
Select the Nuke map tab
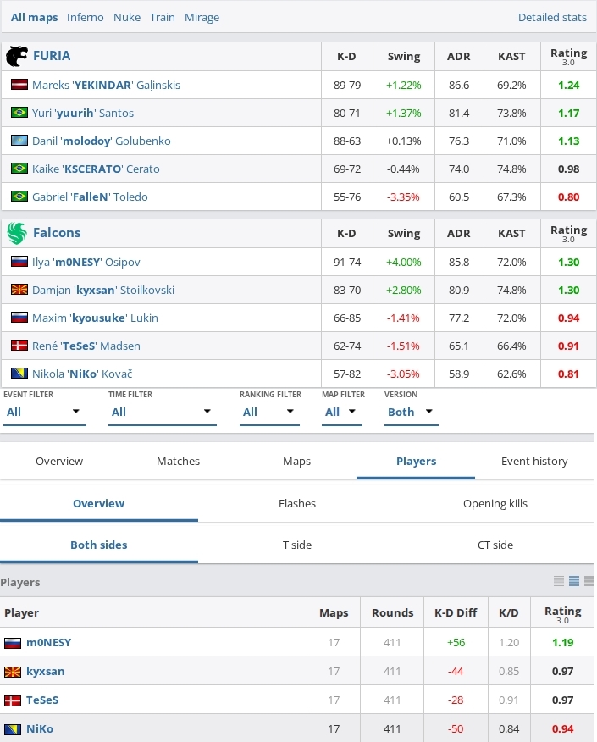pos(127,18)
